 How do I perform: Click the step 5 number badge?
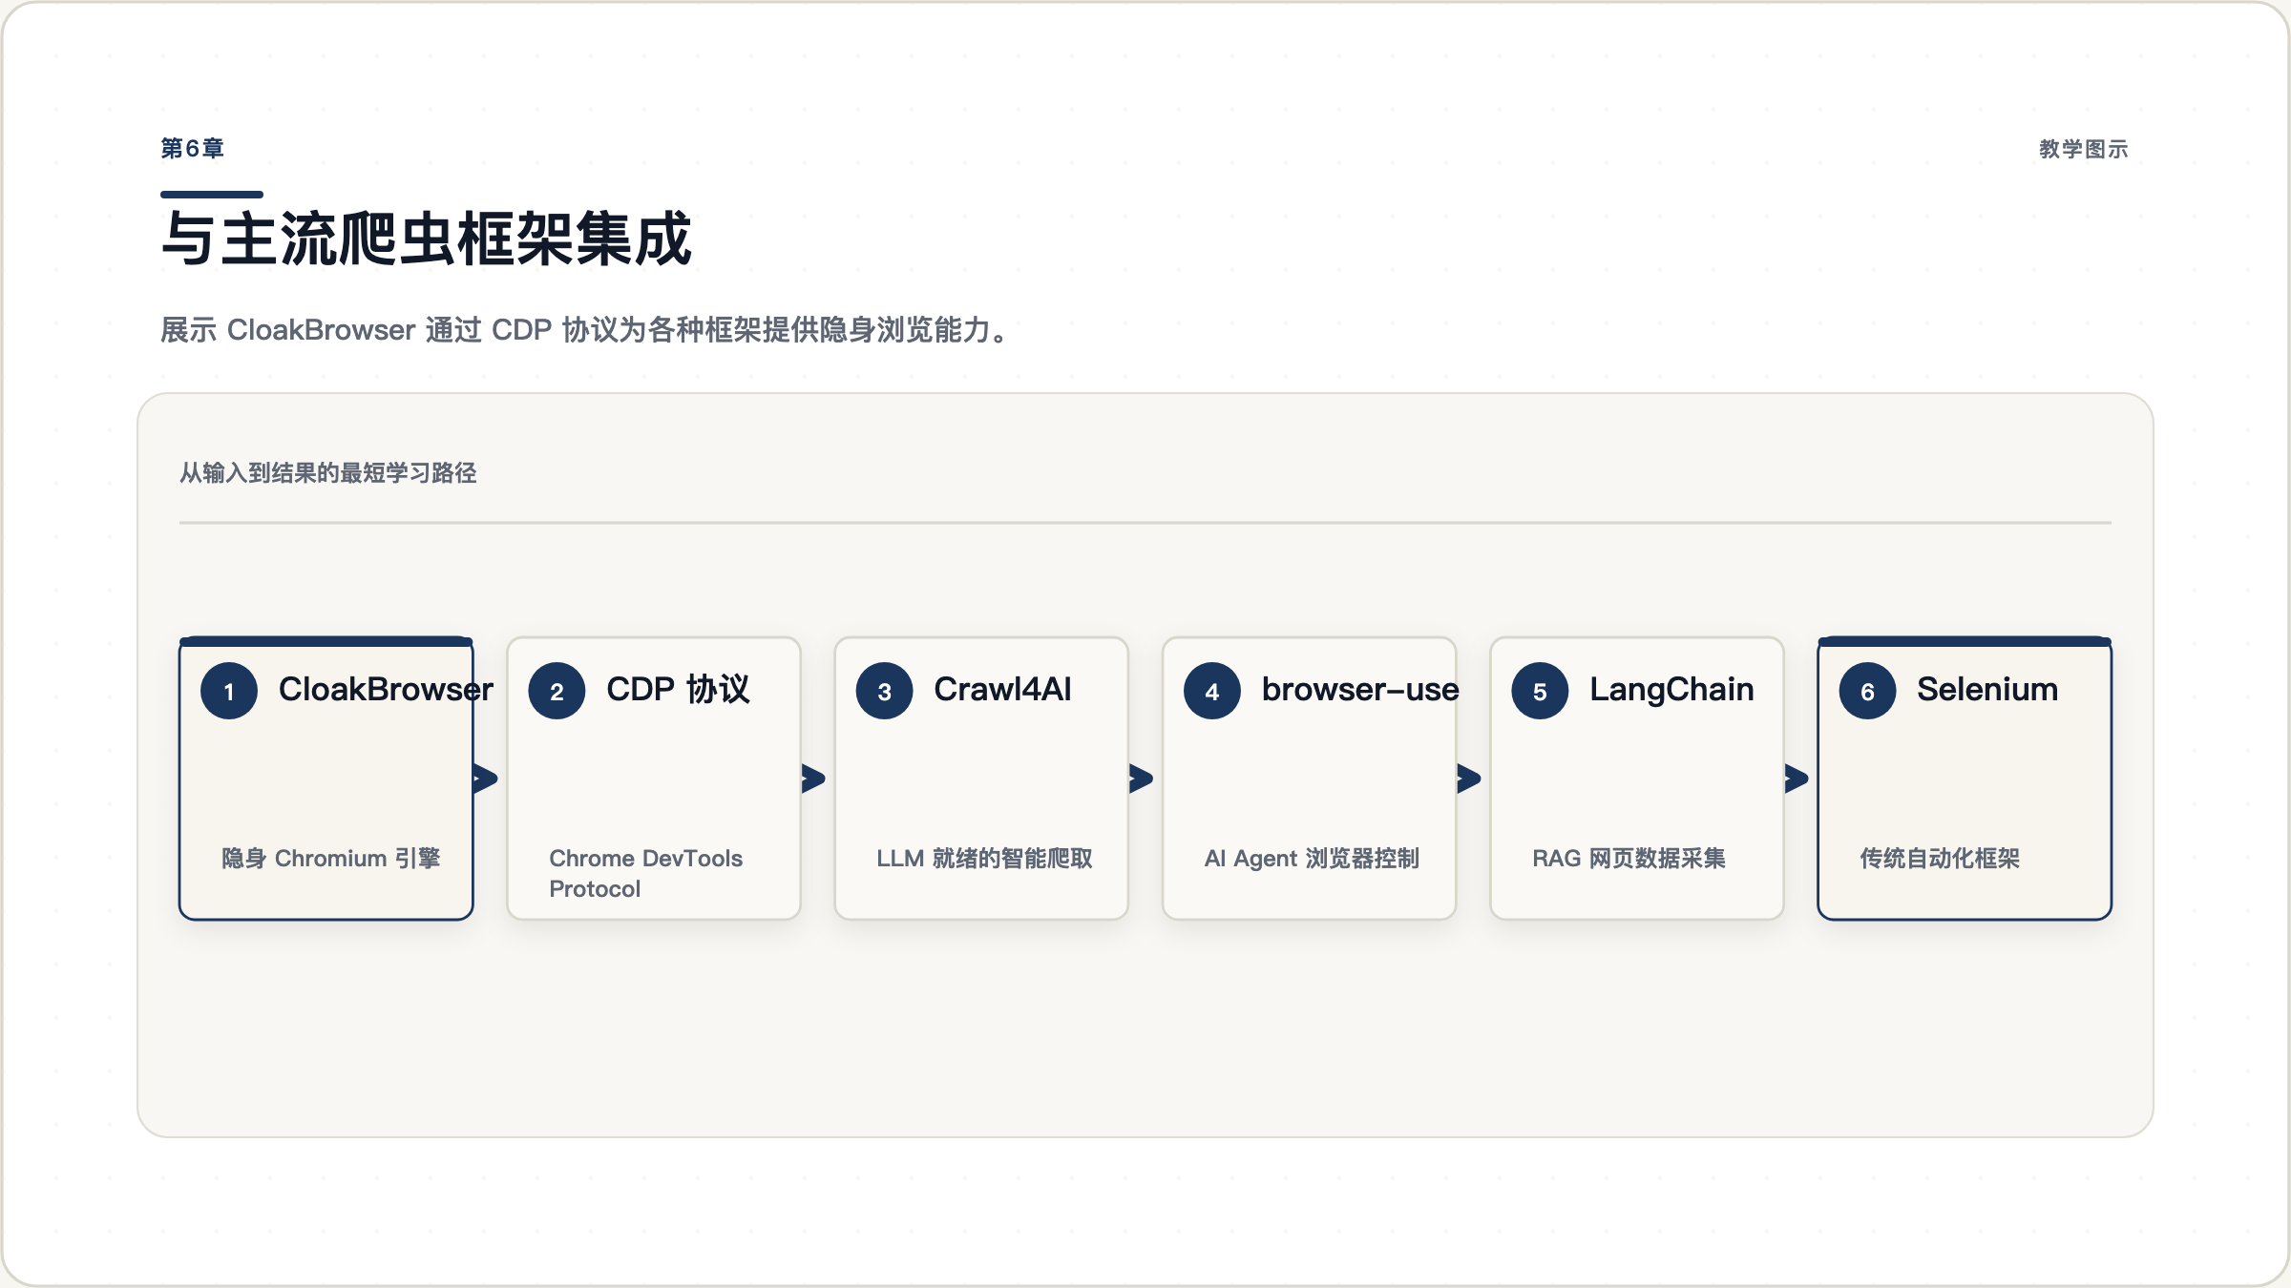[x=1540, y=691]
